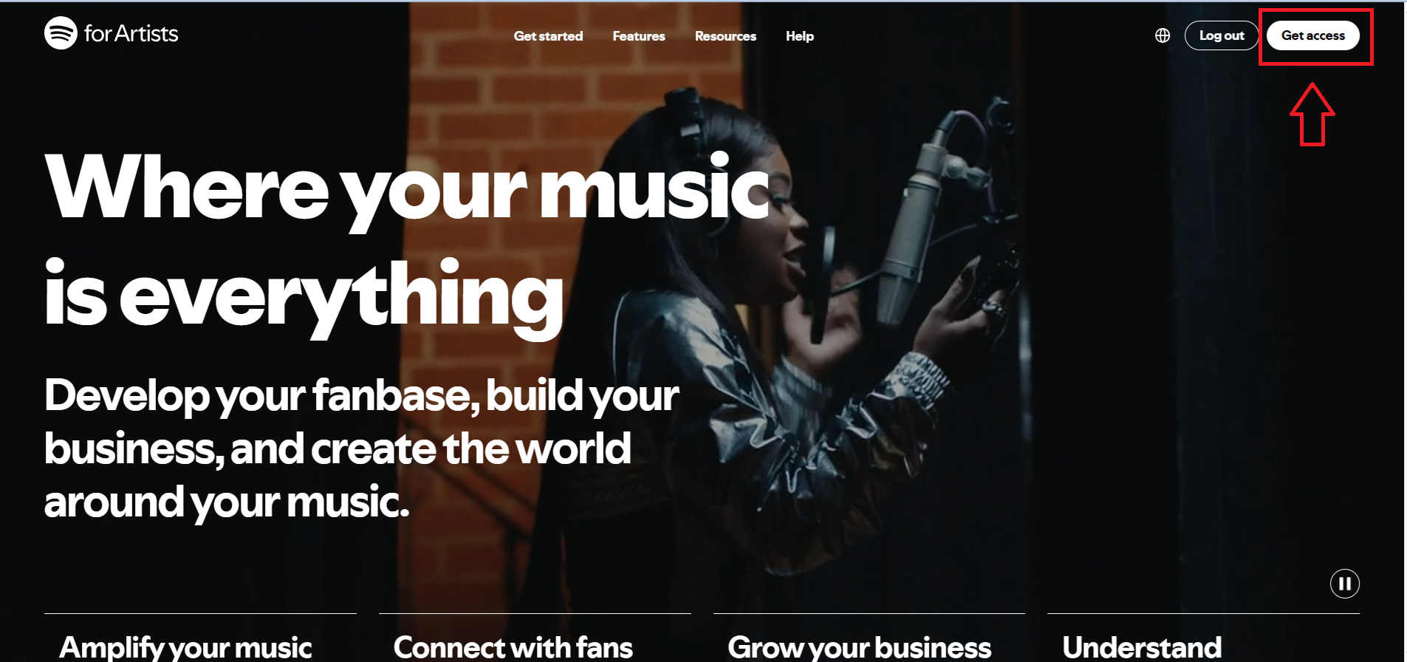1407x662 pixels.
Task: Open the Get started menu
Action: tap(548, 36)
